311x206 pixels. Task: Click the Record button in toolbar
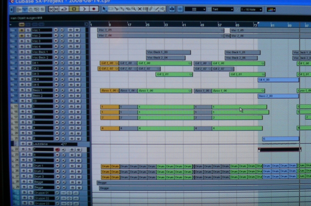(94, 9)
